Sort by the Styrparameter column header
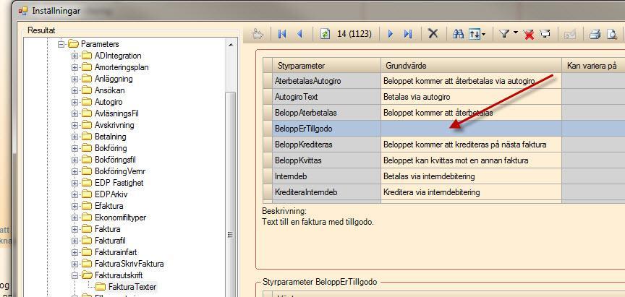This screenshot has height=297, width=625. tap(326, 65)
